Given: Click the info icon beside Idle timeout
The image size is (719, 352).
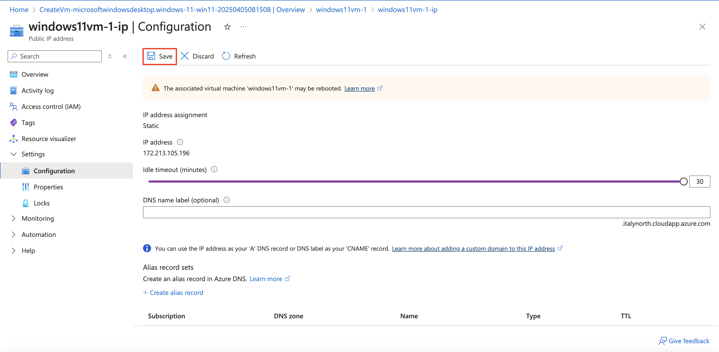Looking at the screenshot, I should coord(214,169).
